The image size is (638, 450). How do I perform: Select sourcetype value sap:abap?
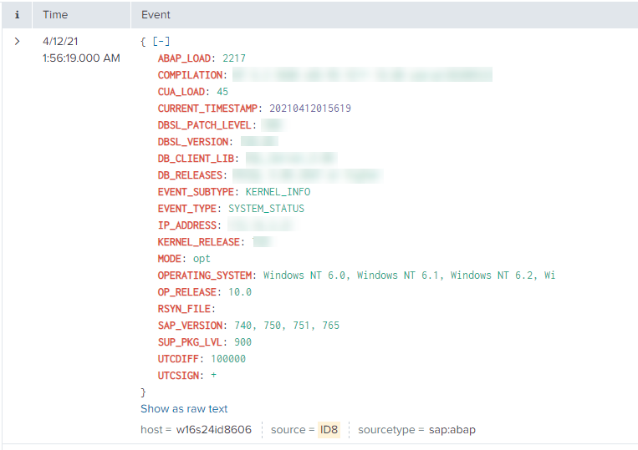[452, 430]
